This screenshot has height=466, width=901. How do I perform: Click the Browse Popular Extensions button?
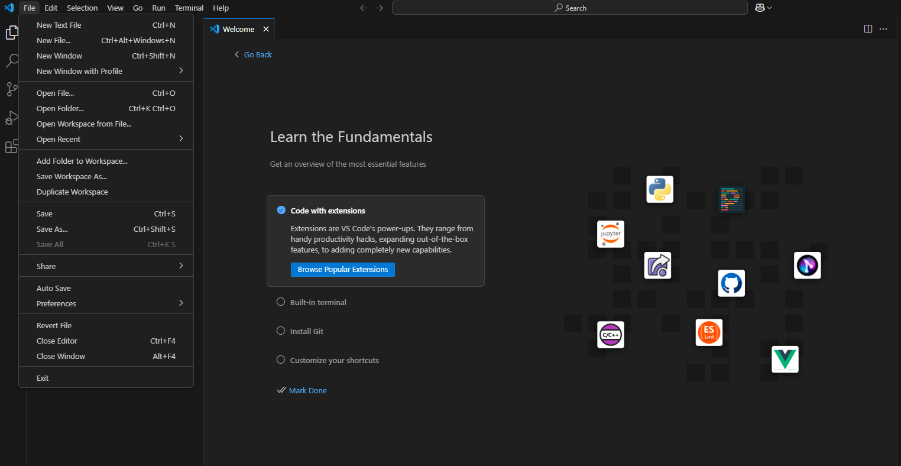pyautogui.click(x=342, y=270)
